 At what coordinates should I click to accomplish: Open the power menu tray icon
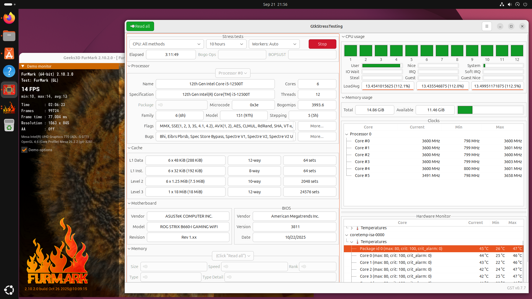(x=525, y=4)
